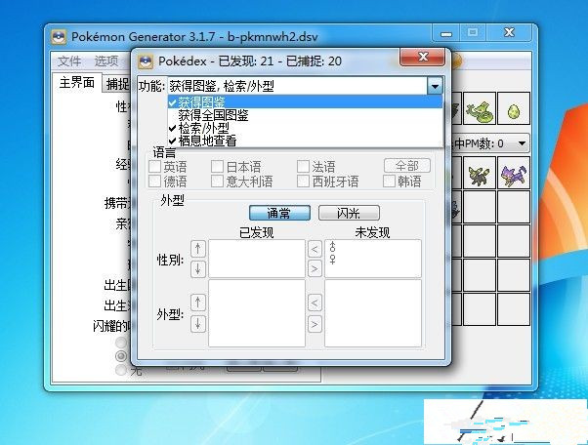
Task: Click the 未发现 form list box
Action: 373,313
